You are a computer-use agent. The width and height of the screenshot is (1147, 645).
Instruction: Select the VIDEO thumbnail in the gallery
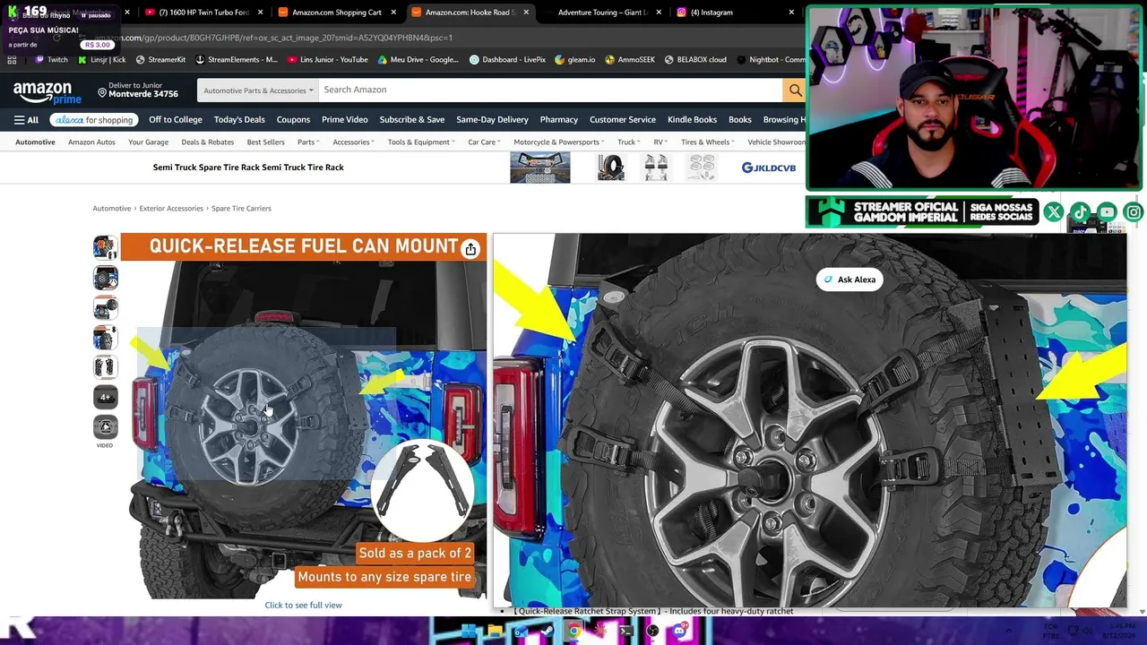tap(105, 427)
